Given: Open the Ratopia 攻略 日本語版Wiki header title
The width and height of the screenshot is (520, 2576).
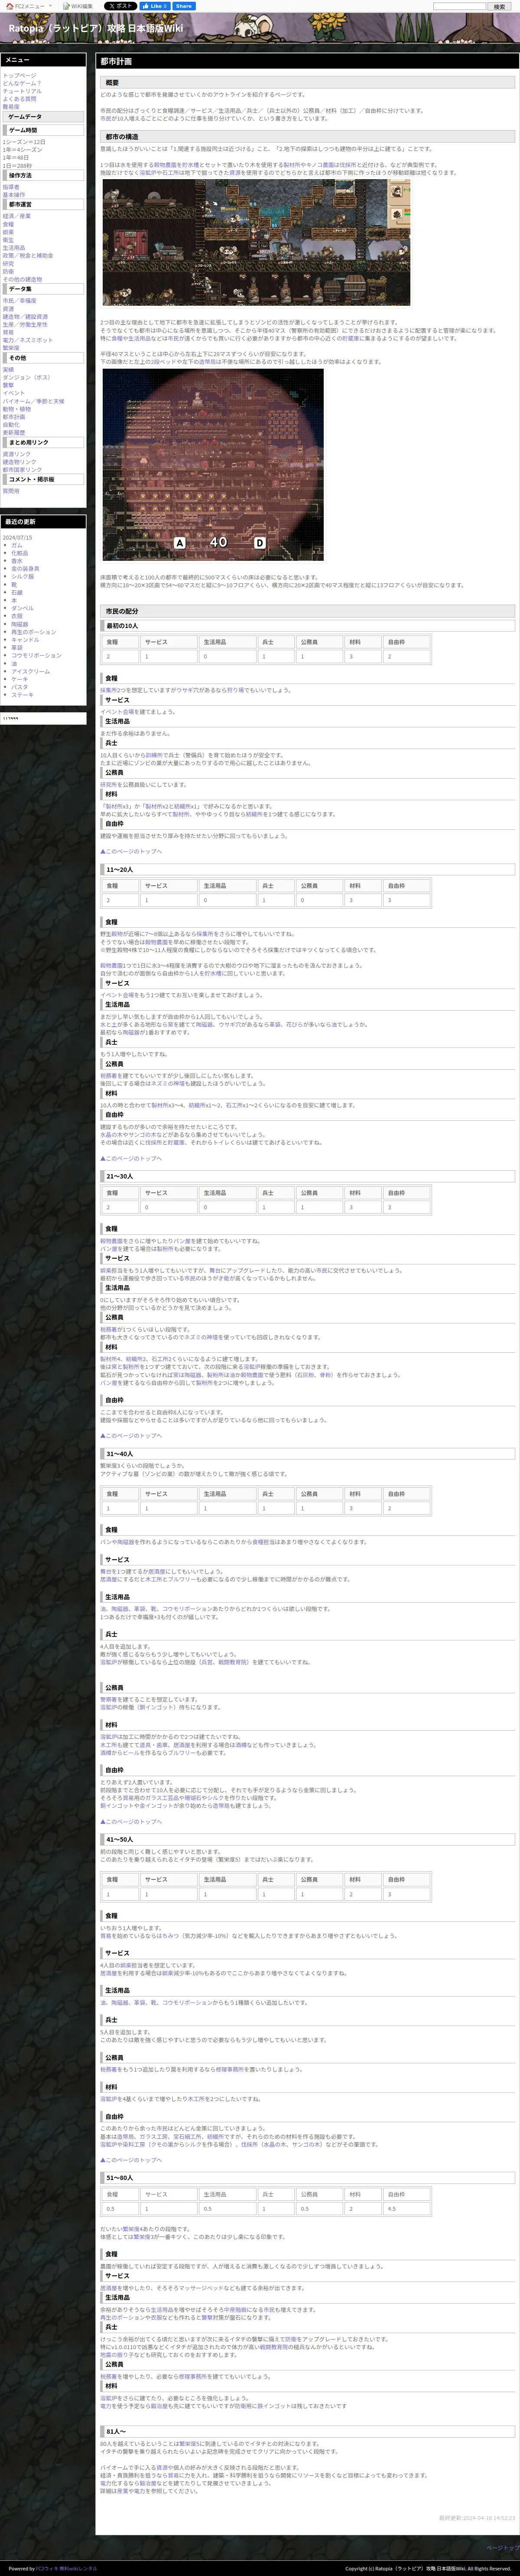Looking at the screenshot, I should pos(96,29).
